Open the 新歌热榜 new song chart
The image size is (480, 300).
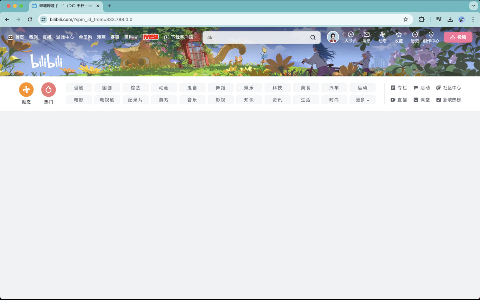pyautogui.click(x=448, y=100)
